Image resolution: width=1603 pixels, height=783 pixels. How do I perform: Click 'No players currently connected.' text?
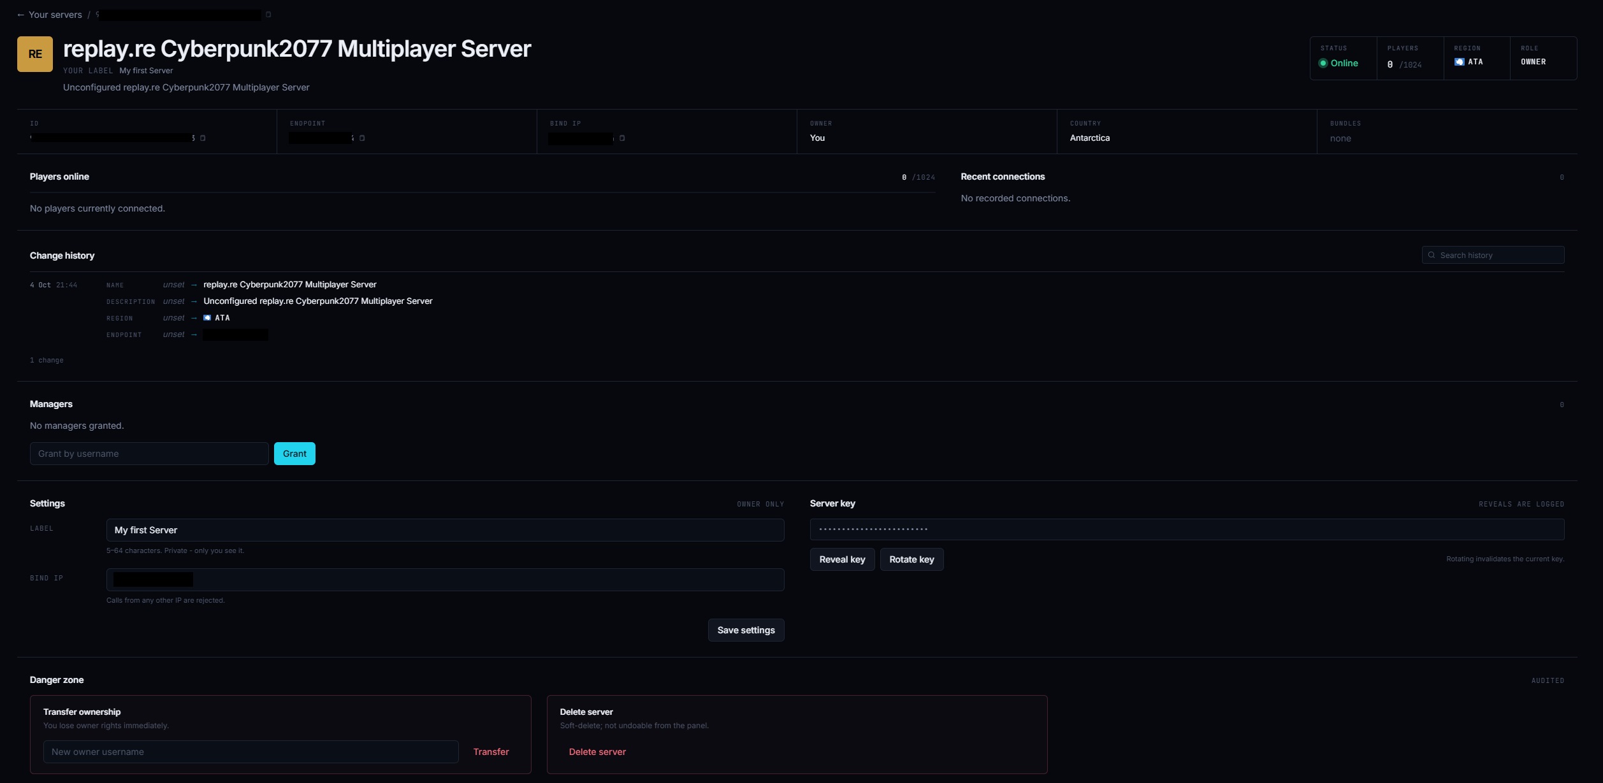coord(98,208)
